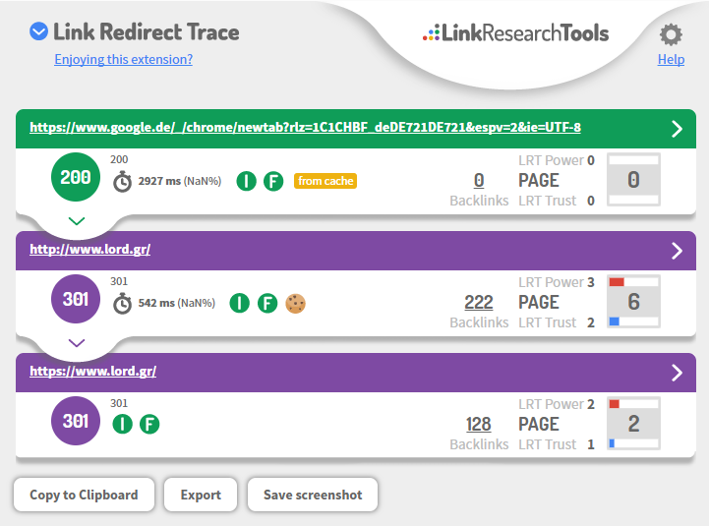Image resolution: width=709 pixels, height=526 pixels.
Task: Click 'LRT Power 2' label
Action: (x=557, y=404)
